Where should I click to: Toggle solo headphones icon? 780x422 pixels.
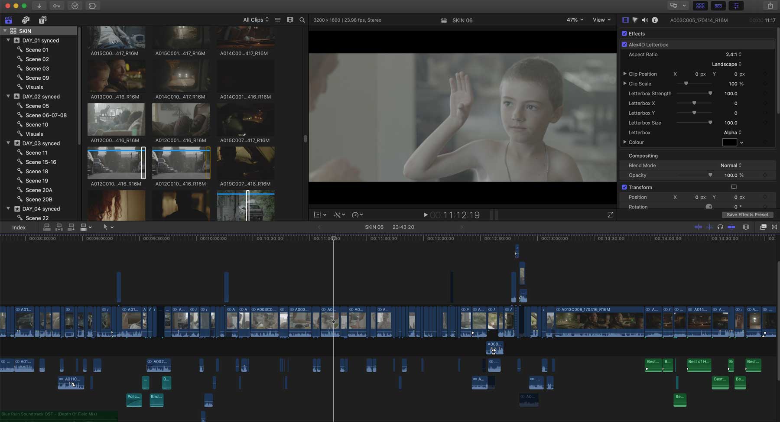pyautogui.click(x=720, y=227)
